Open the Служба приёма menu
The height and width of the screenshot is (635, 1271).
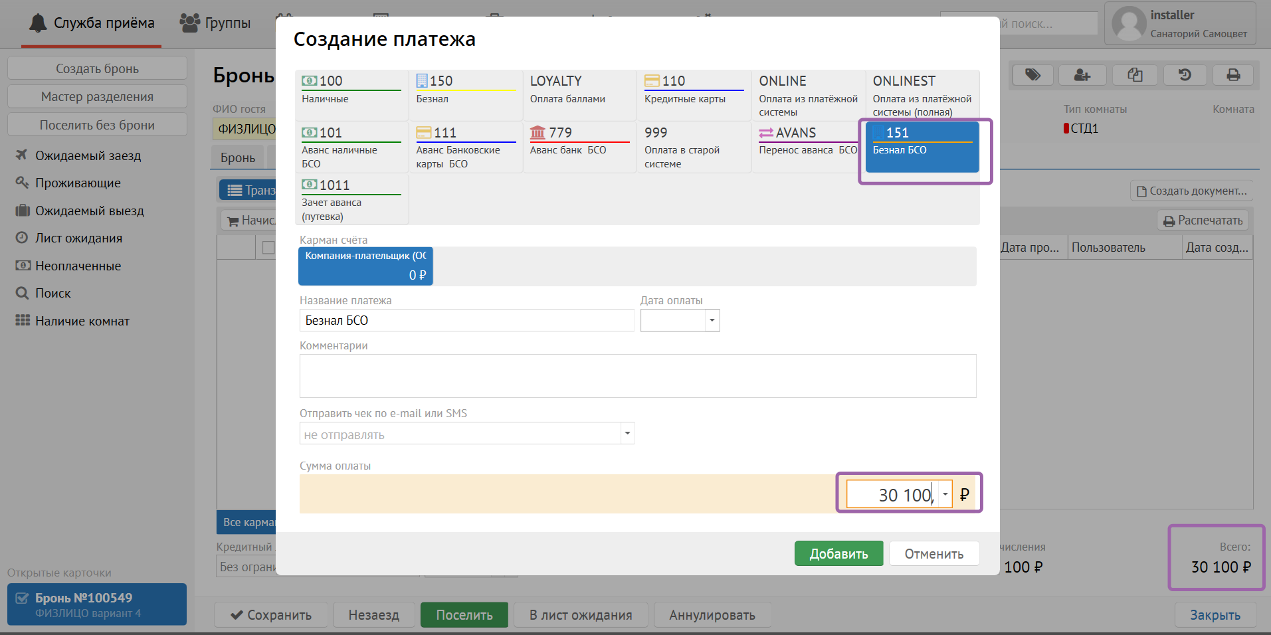tap(92, 24)
